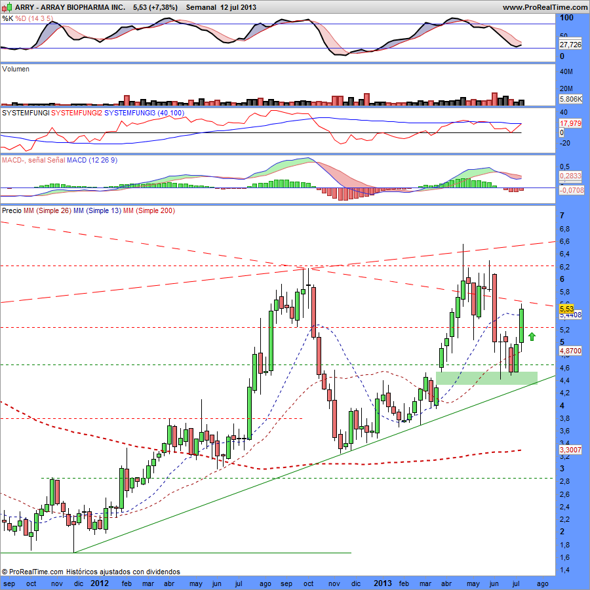Click the 5.806K volume value tag
This screenshot has height=590, width=590.
(x=570, y=100)
